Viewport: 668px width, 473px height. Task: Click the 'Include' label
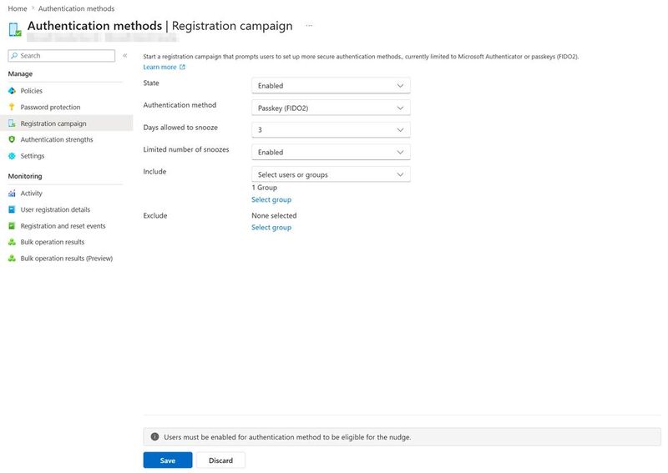click(x=154, y=172)
